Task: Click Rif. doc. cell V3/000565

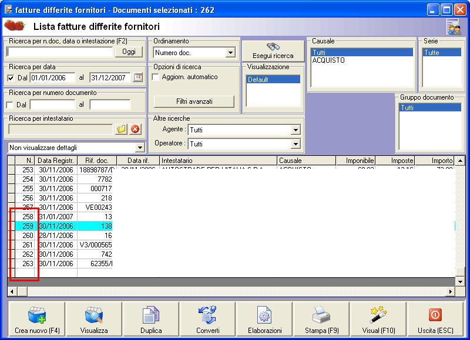Action: (x=96, y=245)
